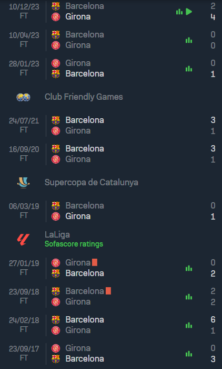Viewport: 222px width, 369px height.
Task: Show stats icon for the 27/01/19 match
Action: pyautogui.click(x=189, y=268)
